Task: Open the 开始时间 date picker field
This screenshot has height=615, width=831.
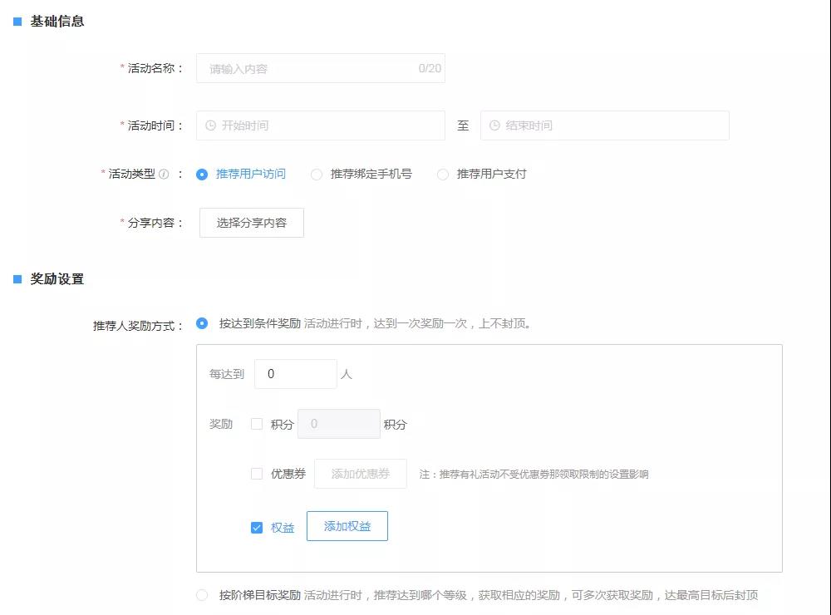Action: coord(321,125)
